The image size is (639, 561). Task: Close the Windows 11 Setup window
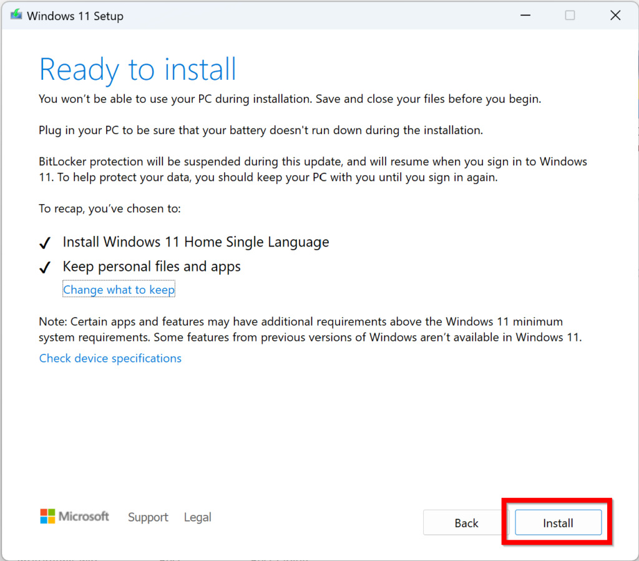[x=615, y=16]
